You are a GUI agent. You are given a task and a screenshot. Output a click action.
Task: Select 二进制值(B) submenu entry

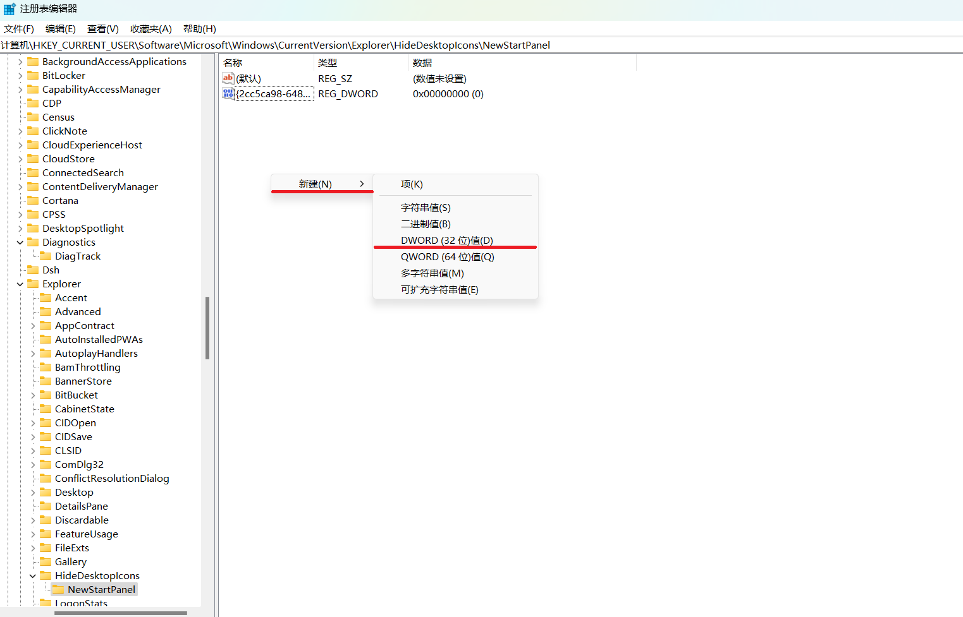coord(455,224)
